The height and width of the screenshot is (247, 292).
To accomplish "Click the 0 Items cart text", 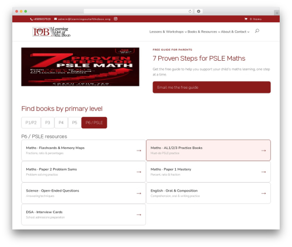I will point(256,19).
